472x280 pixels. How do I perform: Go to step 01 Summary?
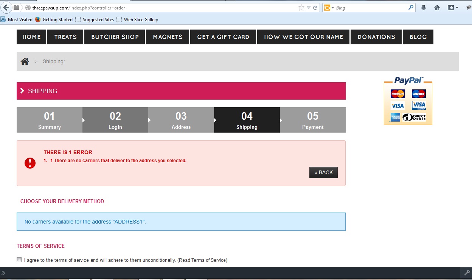tap(50, 120)
